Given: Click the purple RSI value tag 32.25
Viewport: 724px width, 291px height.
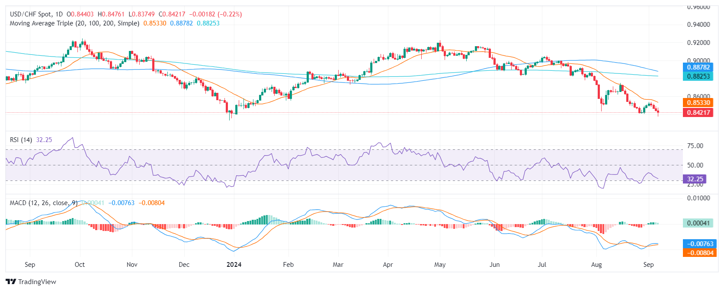Looking at the screenshot, I should point(695,179).
